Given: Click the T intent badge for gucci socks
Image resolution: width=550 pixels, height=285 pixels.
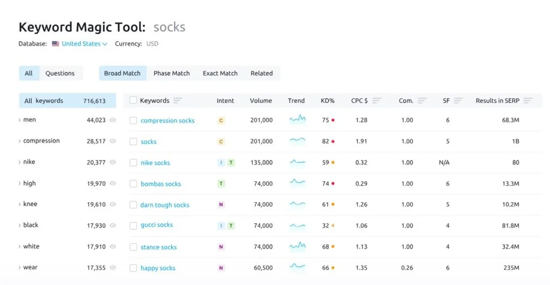Looking at the screenshot, I should [x=231, y=226].
